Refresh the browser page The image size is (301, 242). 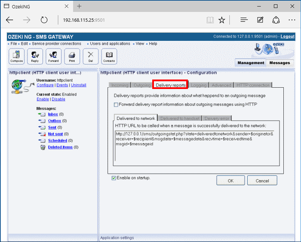(x=44, y=20)
